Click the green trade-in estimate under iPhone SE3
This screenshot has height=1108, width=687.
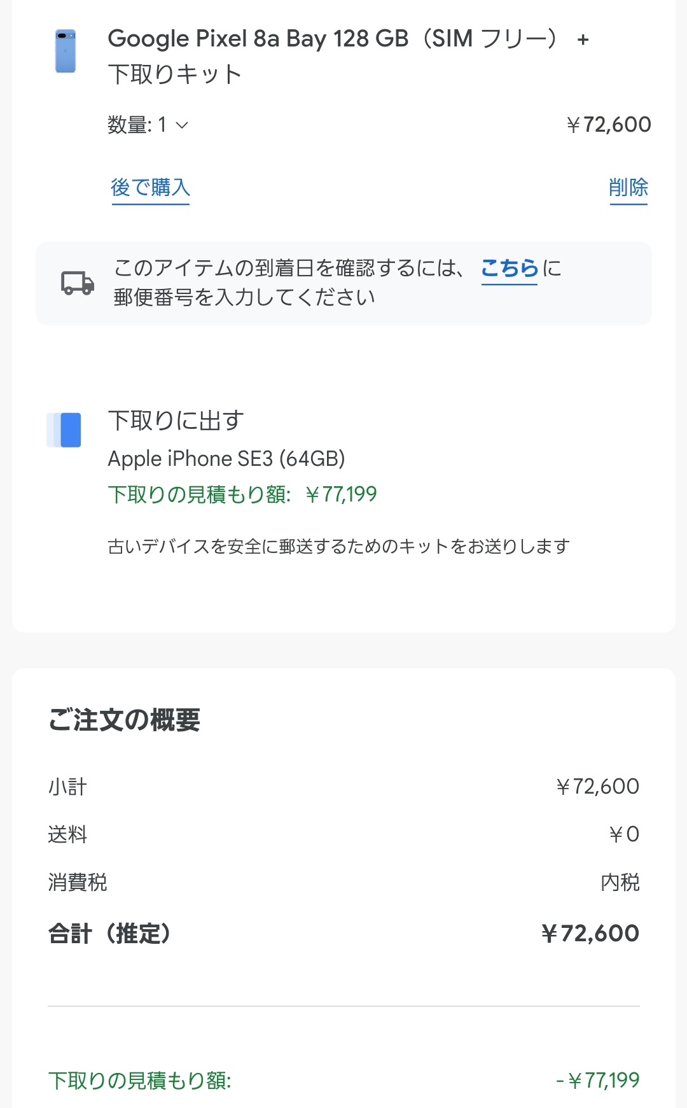(242, 494)
